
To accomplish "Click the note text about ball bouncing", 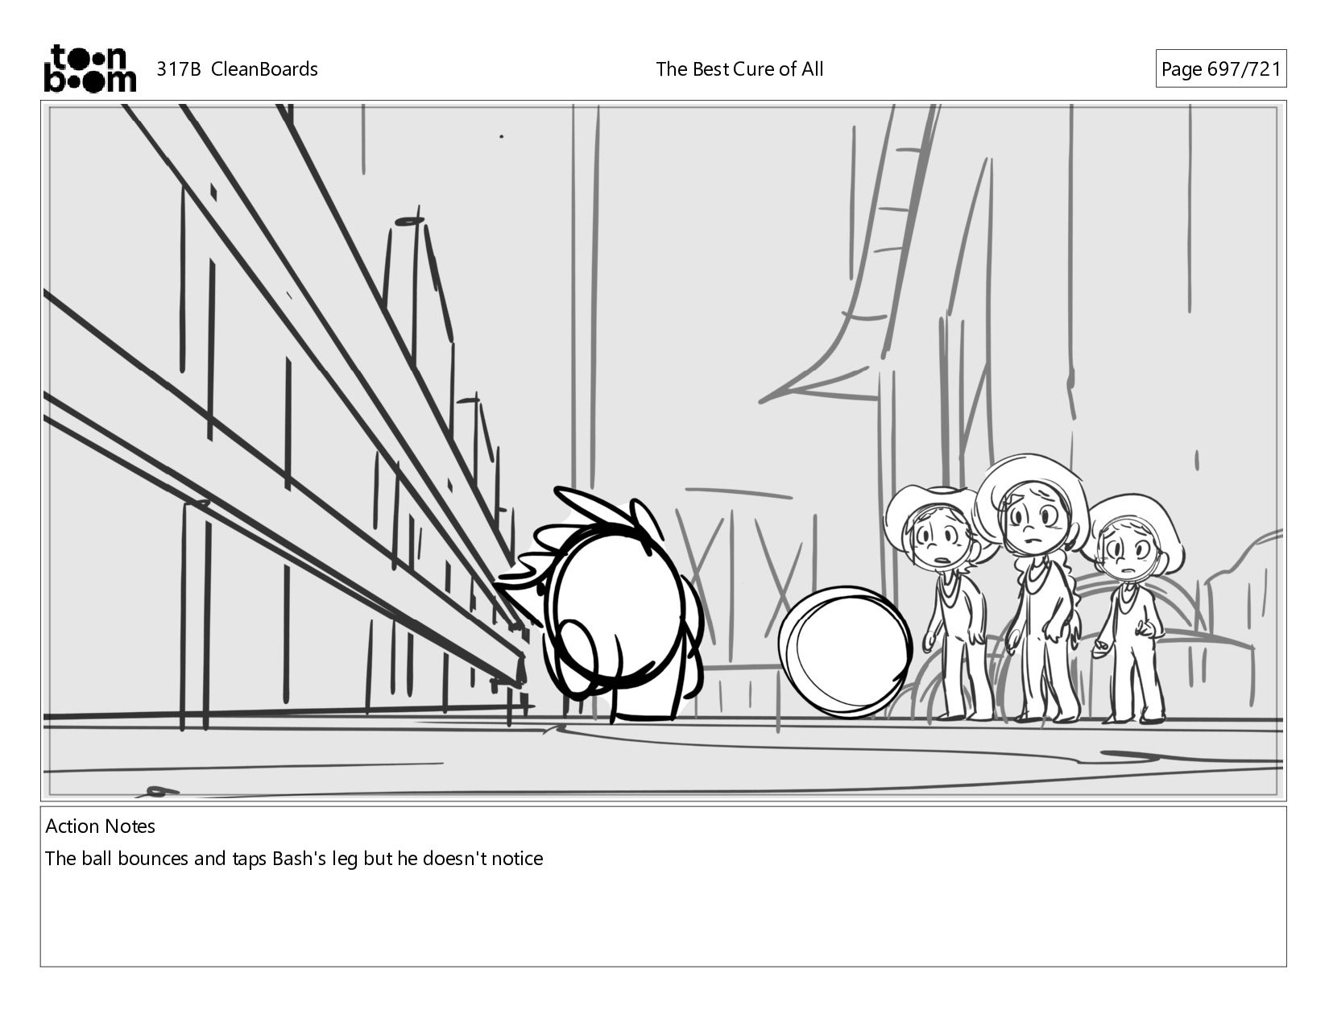I will (294, 859).
